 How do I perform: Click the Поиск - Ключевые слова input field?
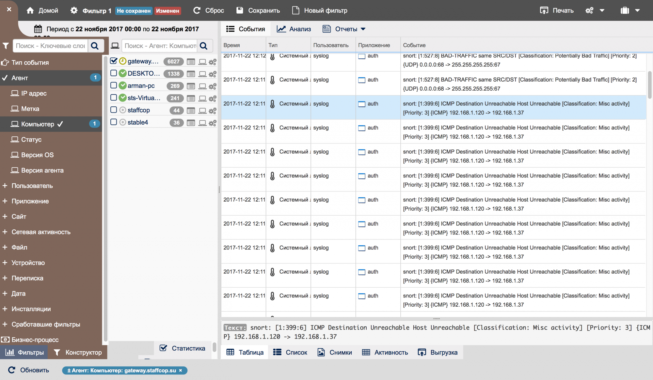tap(51, 46)
